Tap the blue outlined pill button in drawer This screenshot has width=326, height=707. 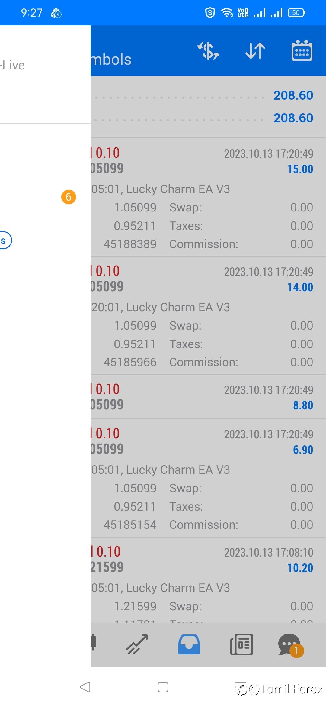(4, 241)
